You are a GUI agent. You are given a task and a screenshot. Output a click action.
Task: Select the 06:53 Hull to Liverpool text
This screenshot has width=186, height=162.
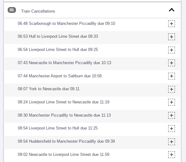point(58,37)
